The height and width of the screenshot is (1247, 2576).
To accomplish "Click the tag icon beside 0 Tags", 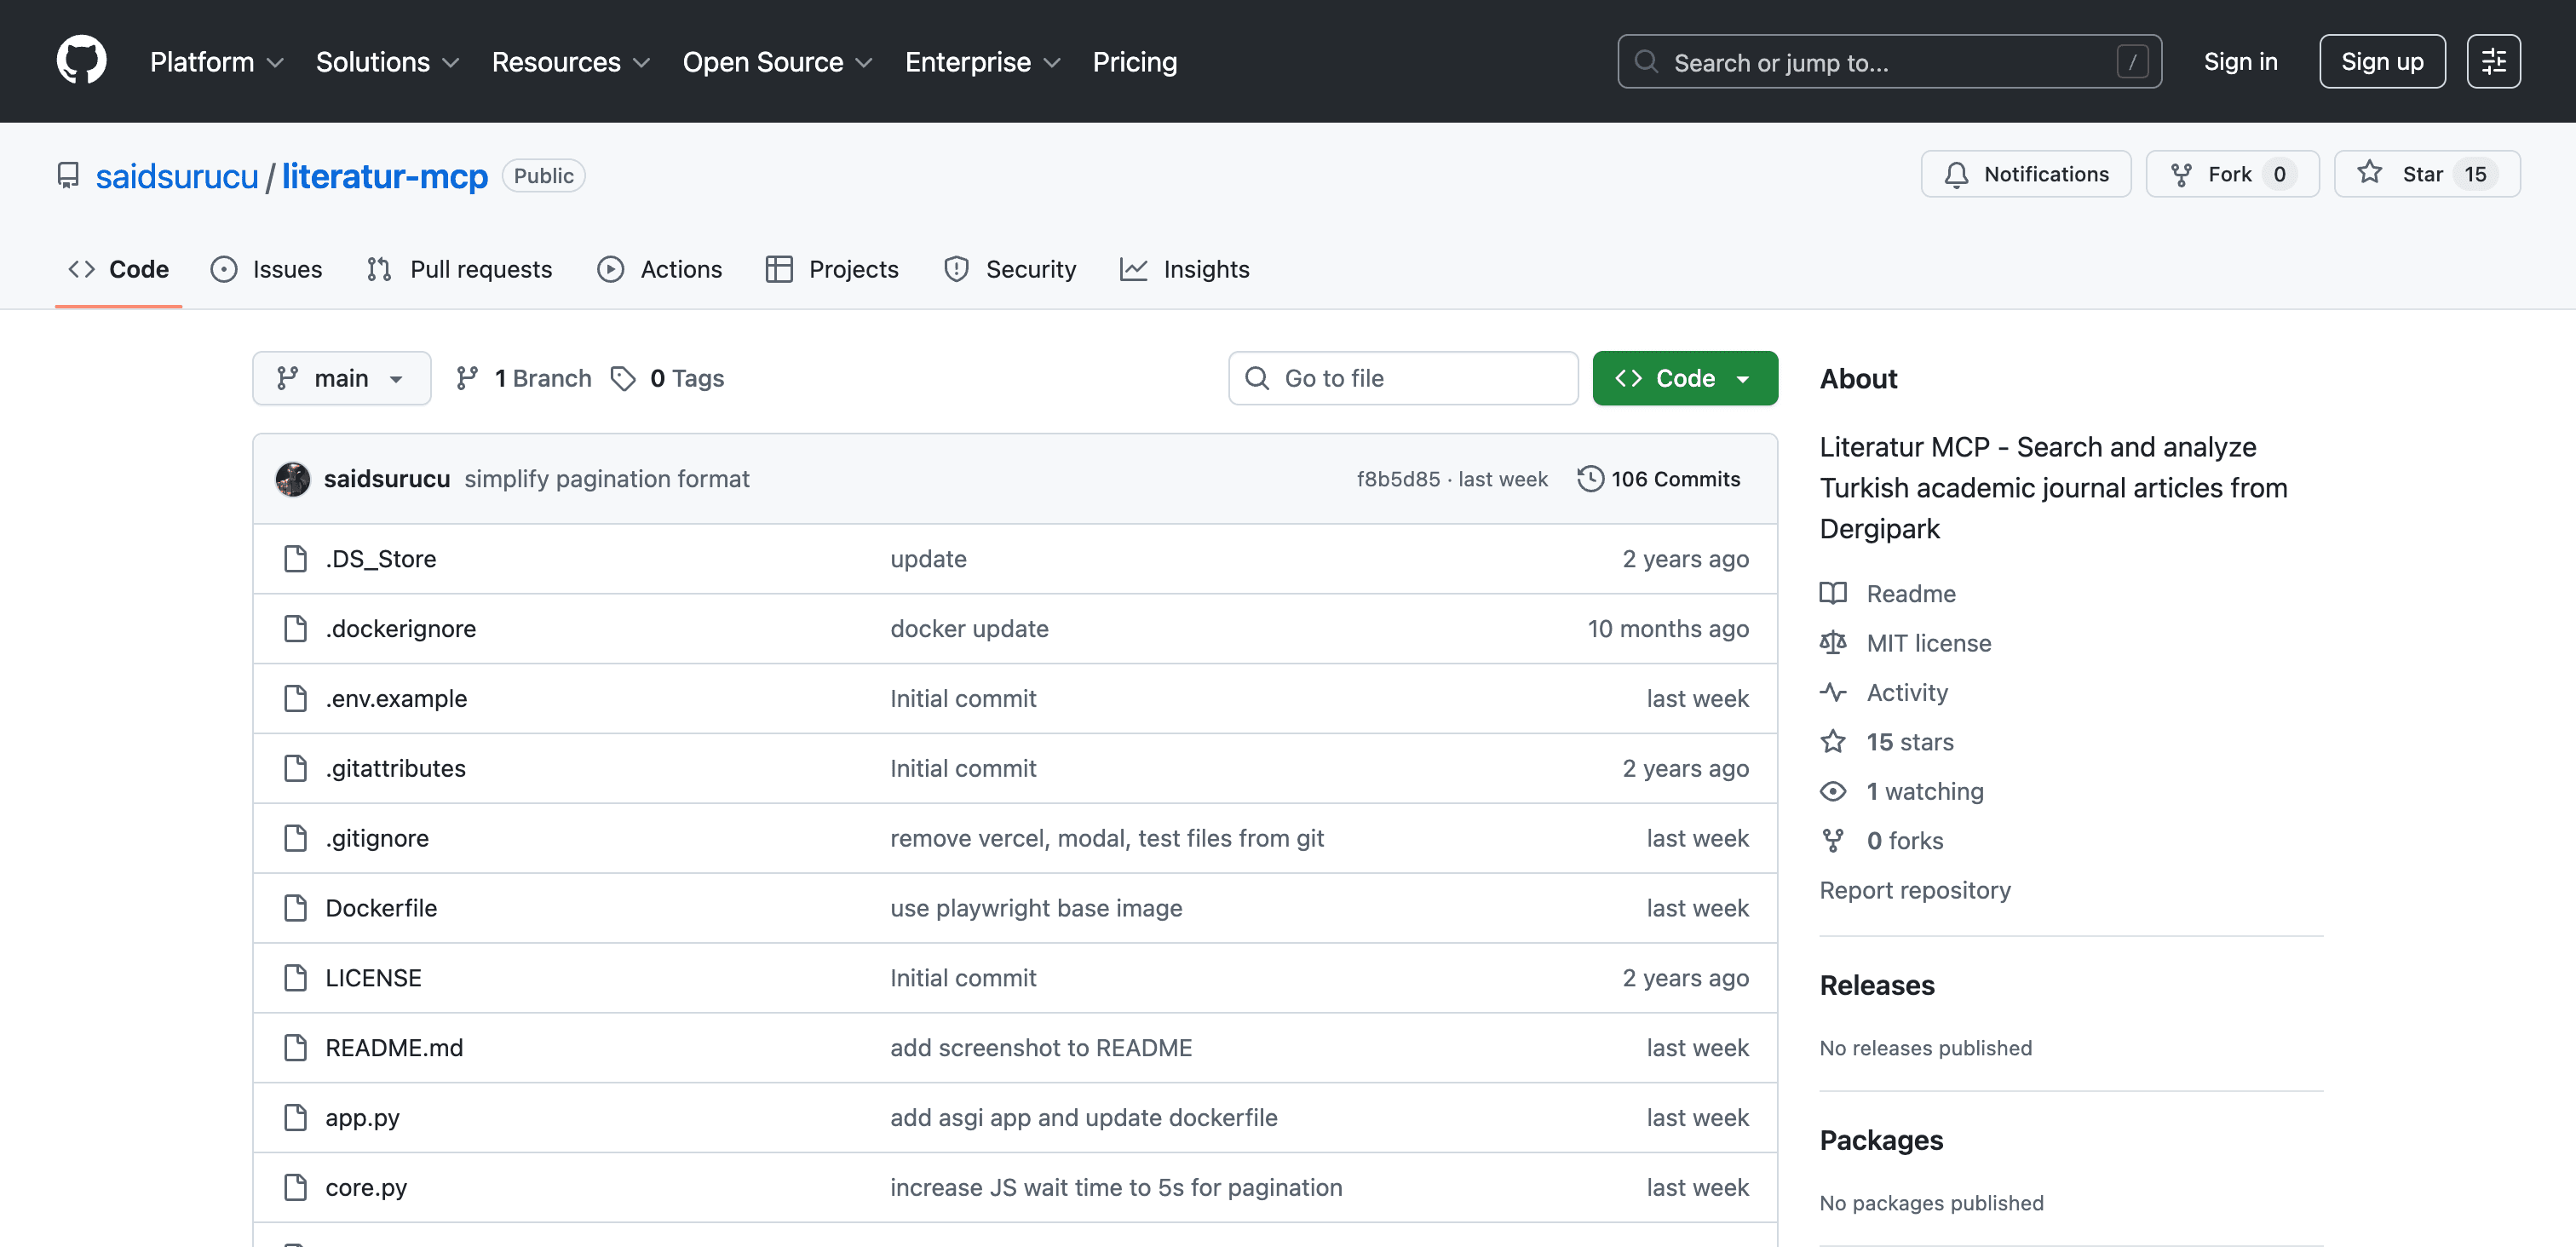I will point(623,378).
